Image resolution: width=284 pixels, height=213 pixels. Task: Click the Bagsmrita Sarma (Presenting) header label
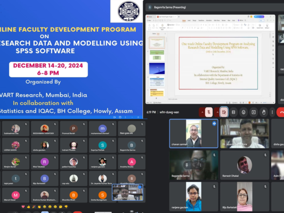[x=170, y=8]
